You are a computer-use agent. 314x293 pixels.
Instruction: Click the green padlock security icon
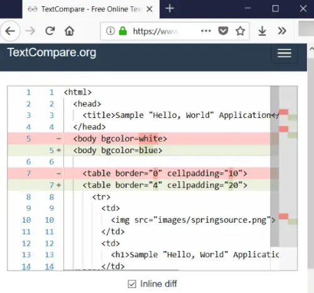click(123, 31)
